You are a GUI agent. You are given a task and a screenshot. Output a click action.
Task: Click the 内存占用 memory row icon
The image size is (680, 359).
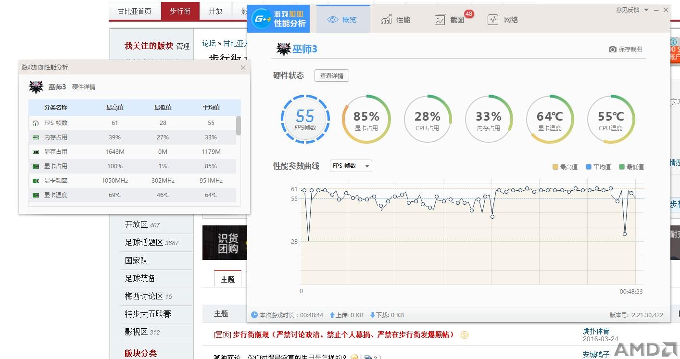tap(36, 137)
